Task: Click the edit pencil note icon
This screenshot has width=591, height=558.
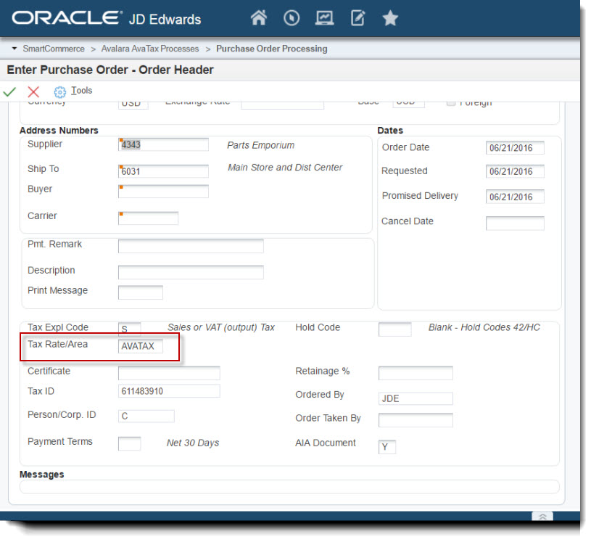Action: (x=358, y=18)
